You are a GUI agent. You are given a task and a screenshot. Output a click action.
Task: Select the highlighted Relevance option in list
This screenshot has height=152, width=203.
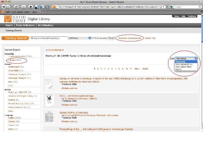186,62
